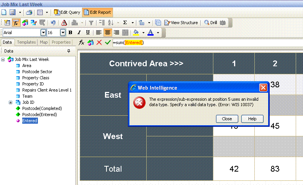Image resolution: width=303 pixels, height=185 pixels.
Task: Click Edit Report button
Action: click(97, 12)
